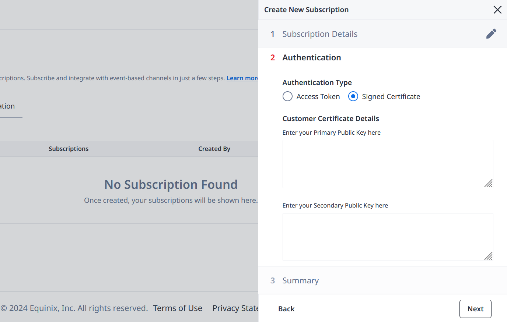Click the No Subscription Found heading
The width and height of the screenshot is (507, 322).
point(171,184)
